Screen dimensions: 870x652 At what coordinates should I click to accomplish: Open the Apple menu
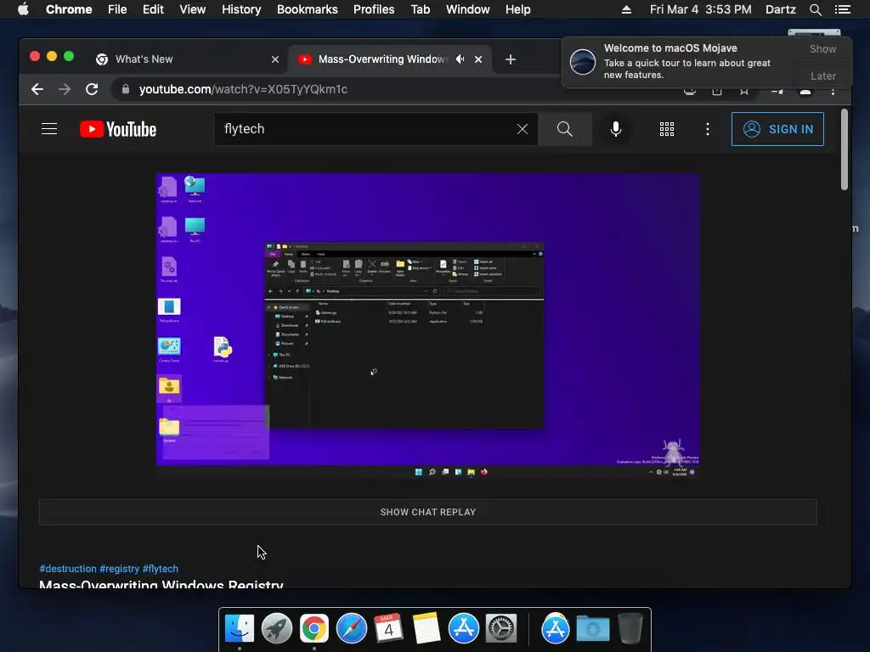click(23, 9)
